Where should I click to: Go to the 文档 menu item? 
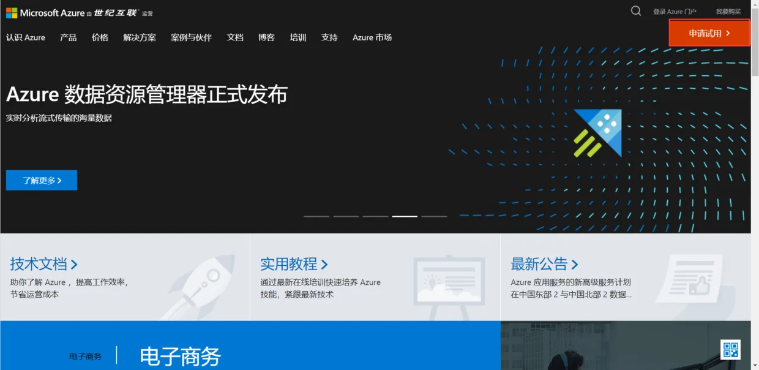235,37
